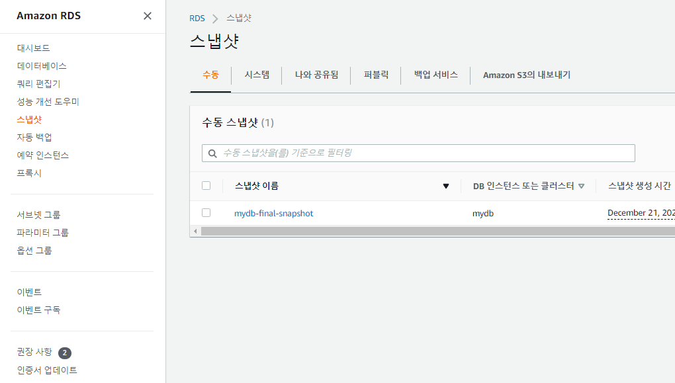
Task: Open 권장 사항 in the sidebar
Action: click(34, 352)
